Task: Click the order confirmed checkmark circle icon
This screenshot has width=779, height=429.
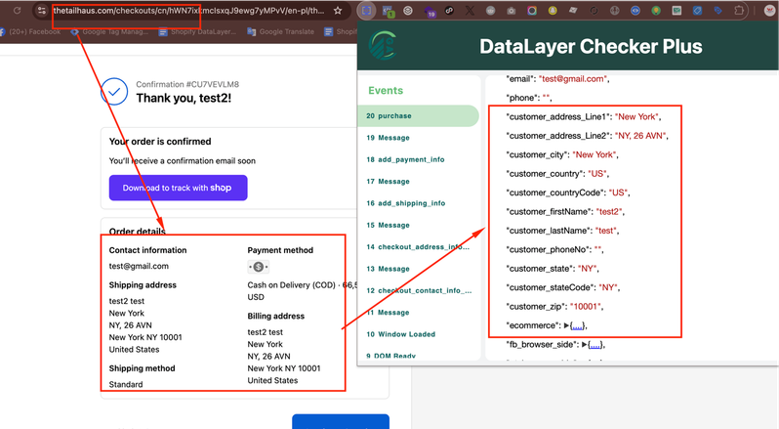Action: 114,92
